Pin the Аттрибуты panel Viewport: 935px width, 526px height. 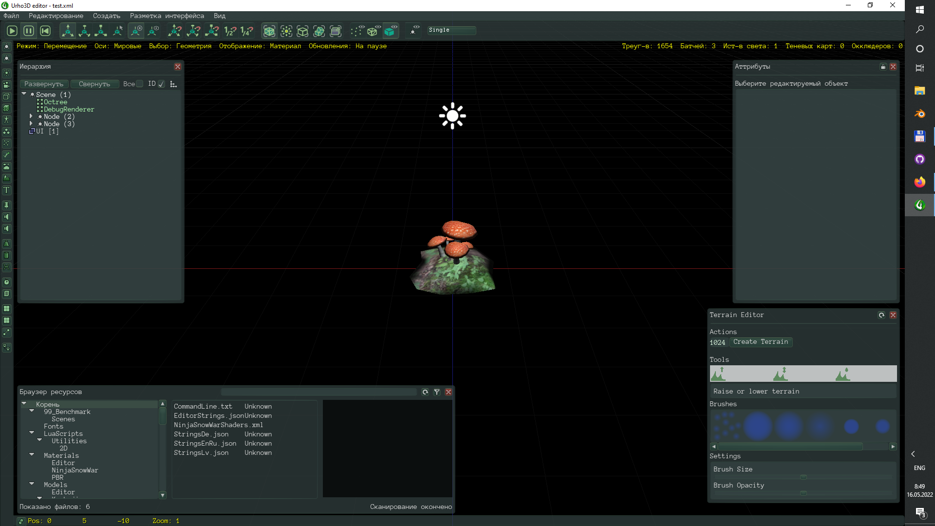click(883, 67)
